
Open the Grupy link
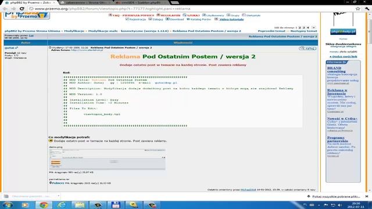click(235, 16)
